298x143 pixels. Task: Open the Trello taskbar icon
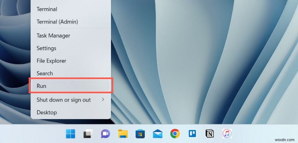tap(192, 134)
